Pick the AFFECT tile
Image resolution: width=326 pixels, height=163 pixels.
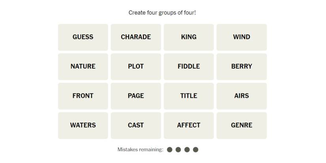click(x=188, y=125)
